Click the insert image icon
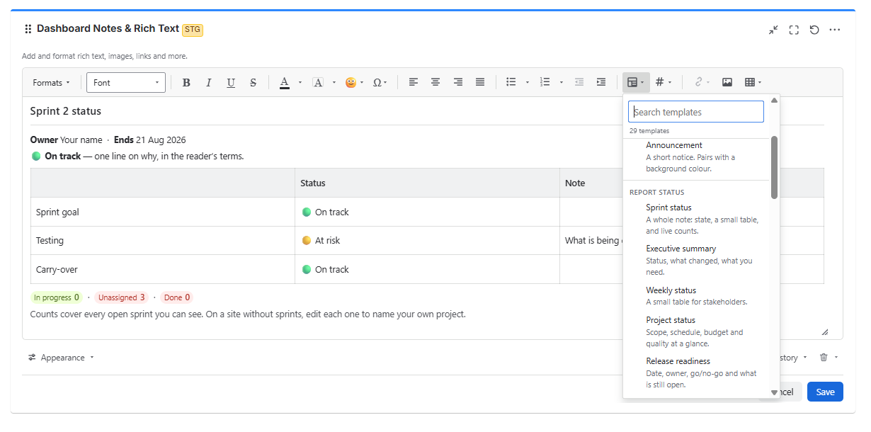The width and height of the screenshot is (871, 432). 727,83
